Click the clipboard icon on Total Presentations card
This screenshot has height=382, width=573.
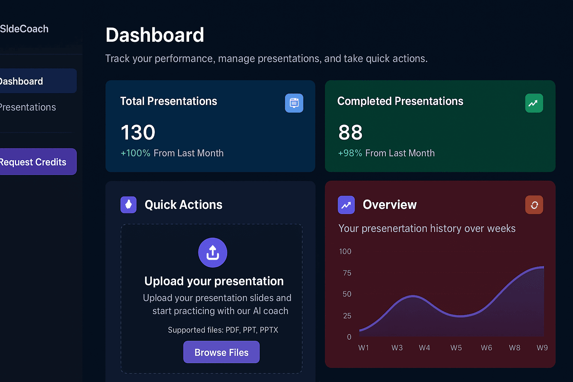coord(294,103)
